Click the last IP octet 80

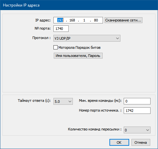pos(96,20)
